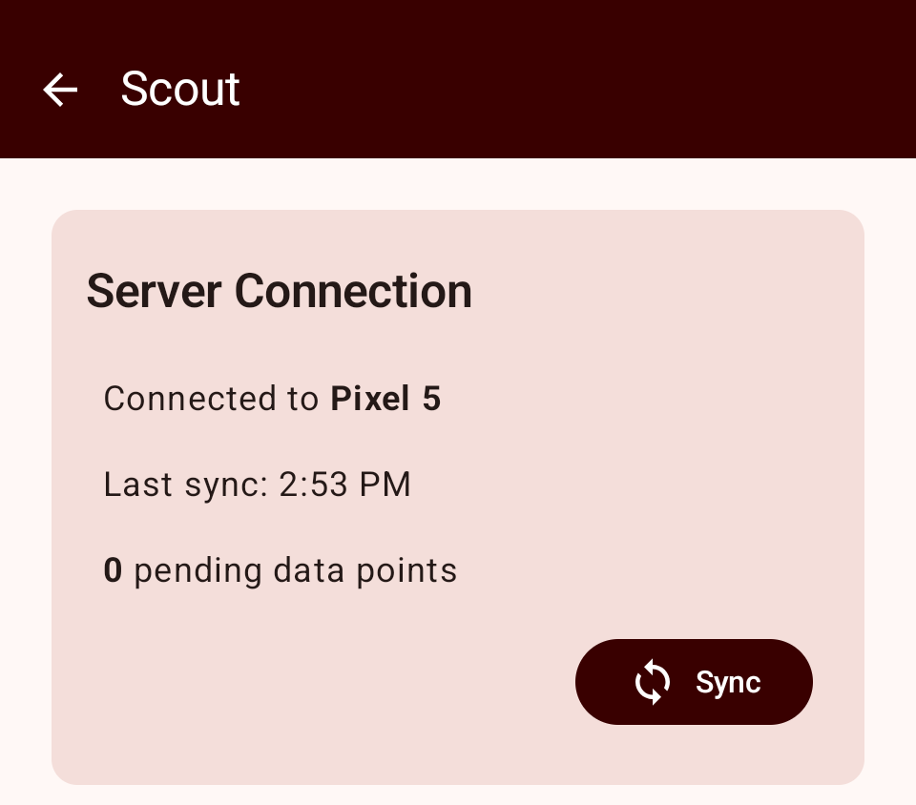Click the 2:53 PM timestamp
Viewport: 916px width, 805px height.
tap(345, 485)
